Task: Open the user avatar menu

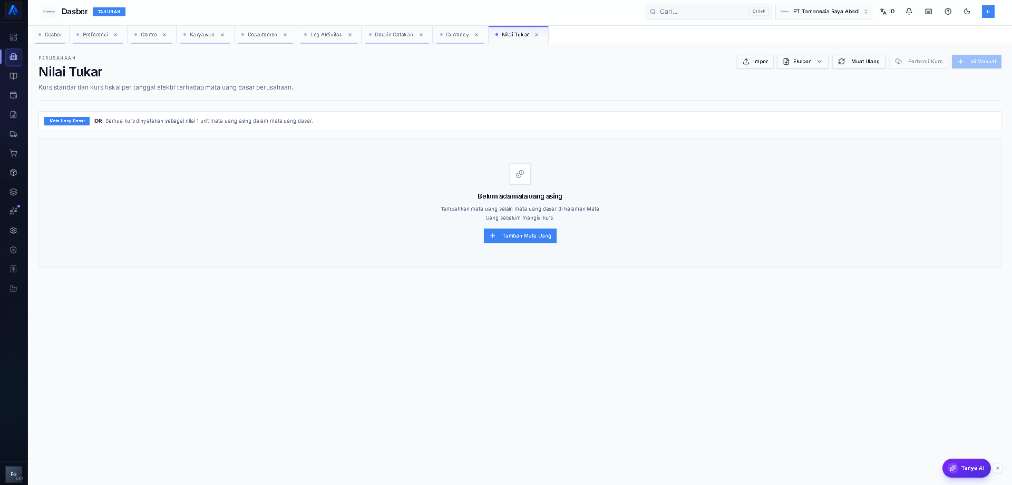Action: pos(988,12)
